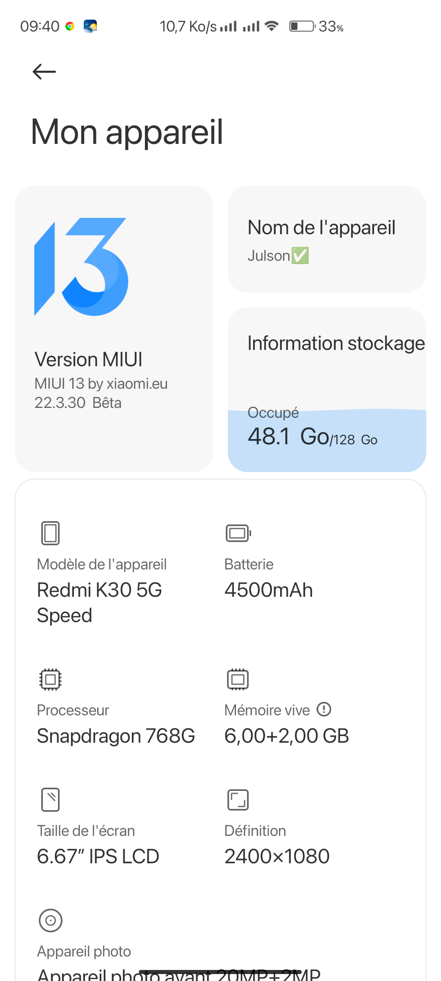The height and width of the screenshot is (981, 441).
Task: Tap the Chrome icon in status bar
Action: coord(70,27)
